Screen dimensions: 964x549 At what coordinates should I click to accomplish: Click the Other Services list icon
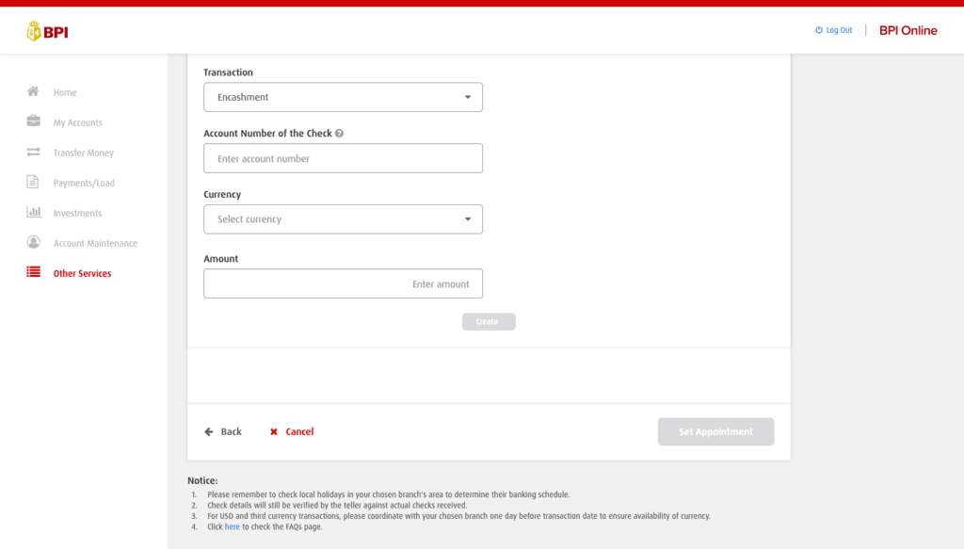tap(33, 273)
